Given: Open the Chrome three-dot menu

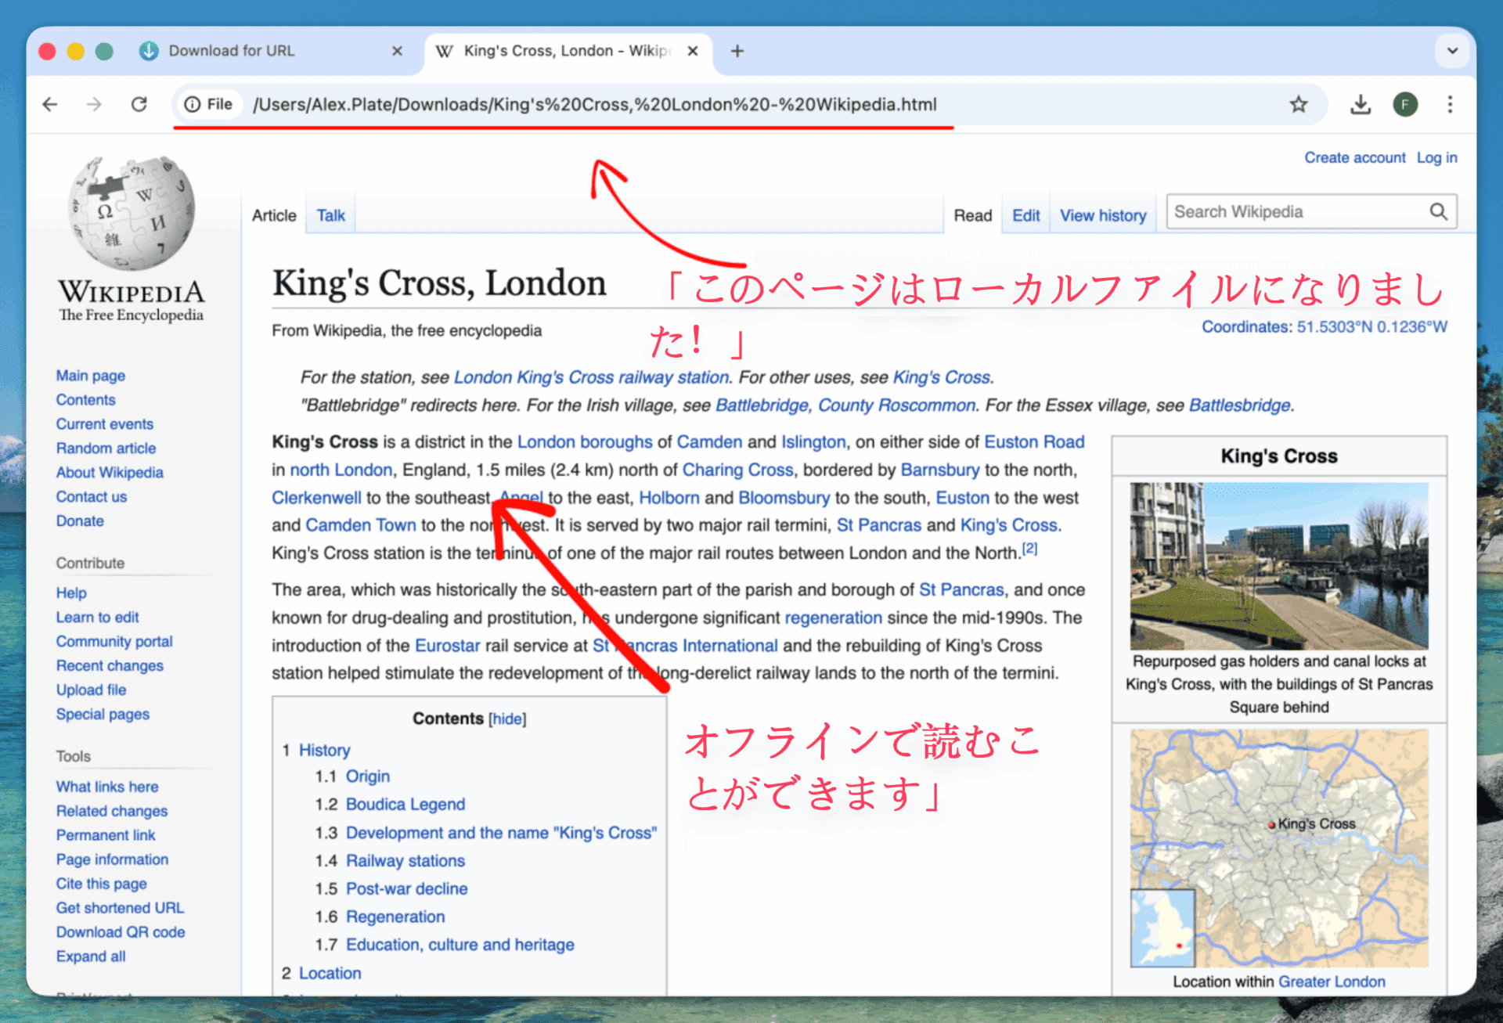Looking at the screenshot, I should click(x=1450, y=104).
